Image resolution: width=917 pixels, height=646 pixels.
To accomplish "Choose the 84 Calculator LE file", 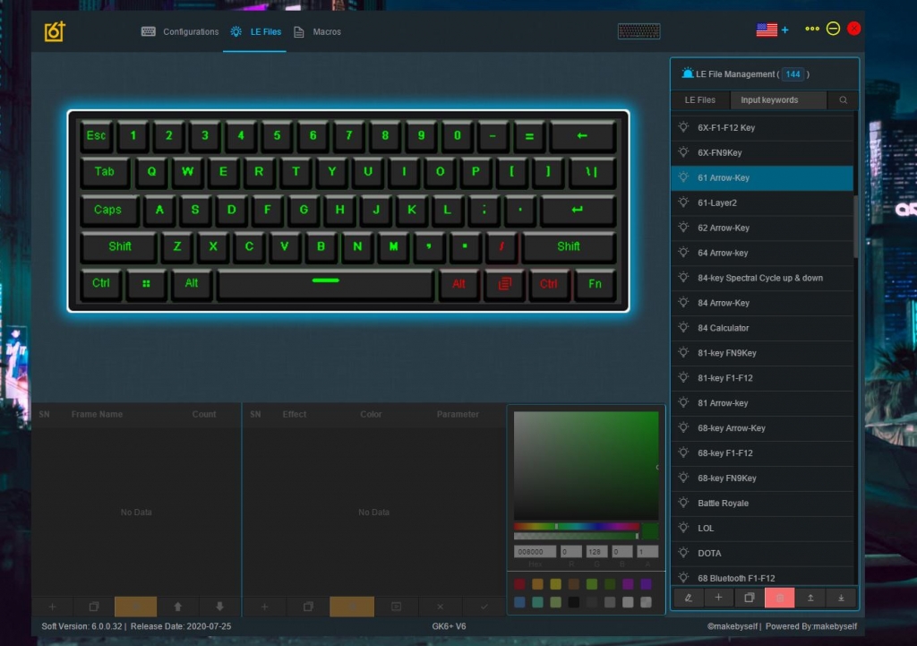I will [x=723, y=328].
